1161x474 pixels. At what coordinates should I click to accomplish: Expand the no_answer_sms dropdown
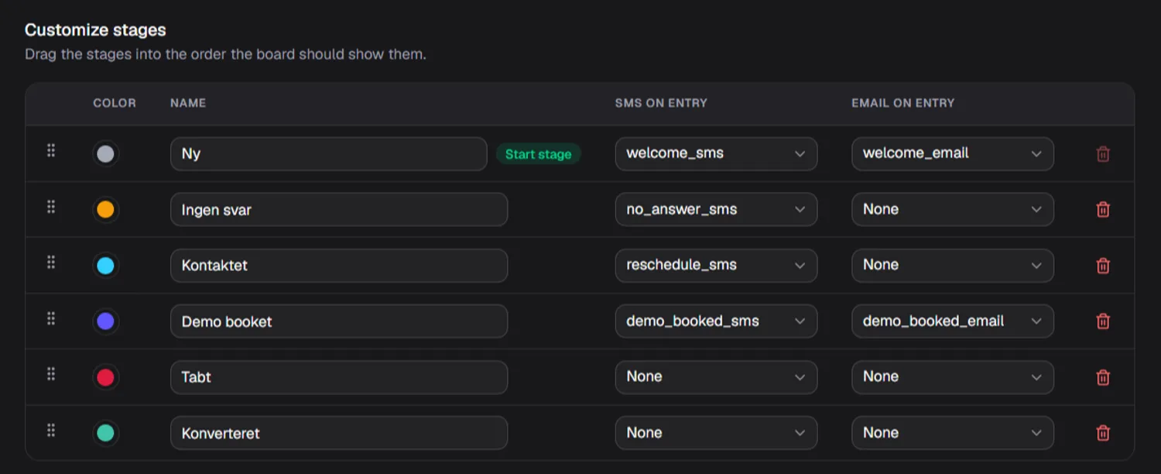click(x=716, y=209)
